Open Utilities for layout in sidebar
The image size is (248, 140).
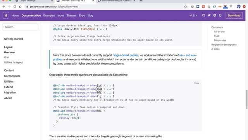pos(14,62)
